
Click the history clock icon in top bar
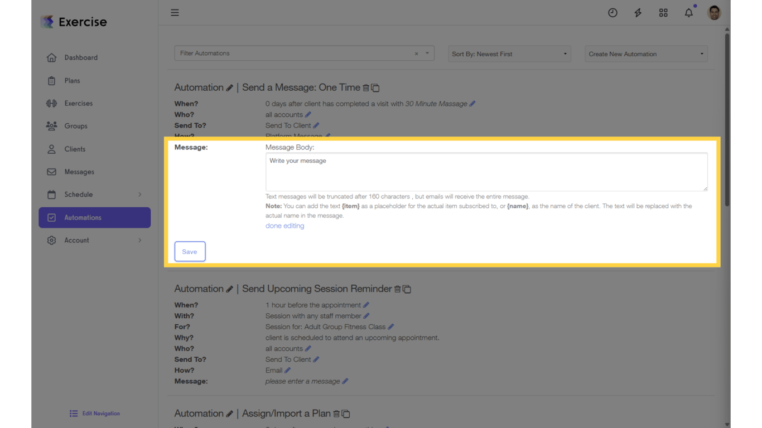pyautogui.click(x=613, y=12)
